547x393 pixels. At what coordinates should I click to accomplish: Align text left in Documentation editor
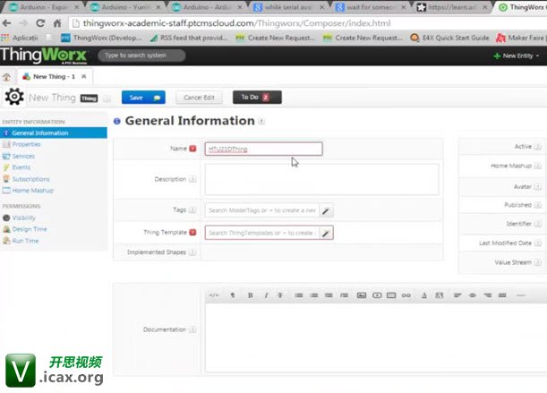pyautogui.click(x=457, y=295)
